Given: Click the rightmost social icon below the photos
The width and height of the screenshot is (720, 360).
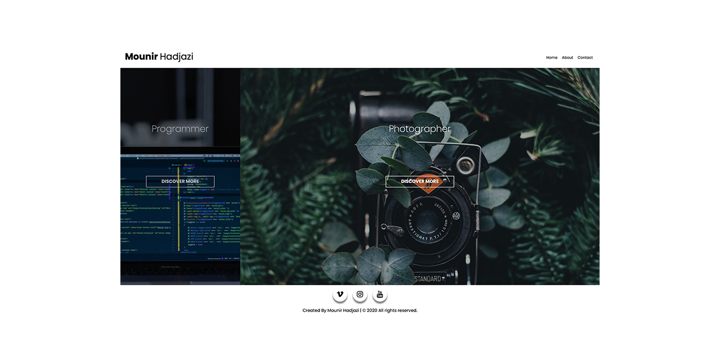Looking at the screenshot, I should 380,294.
